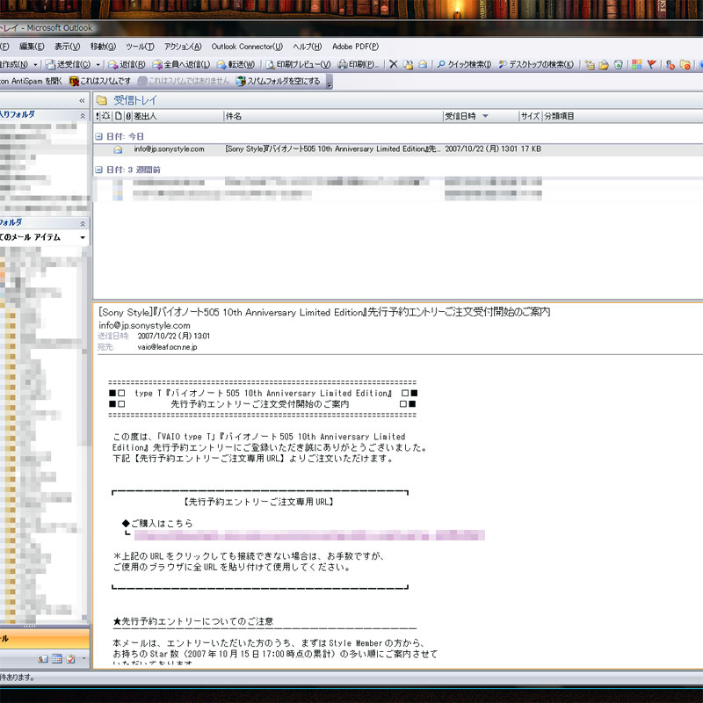Sort by importance exclamation column
703x703 pixels.
[98, 116]
